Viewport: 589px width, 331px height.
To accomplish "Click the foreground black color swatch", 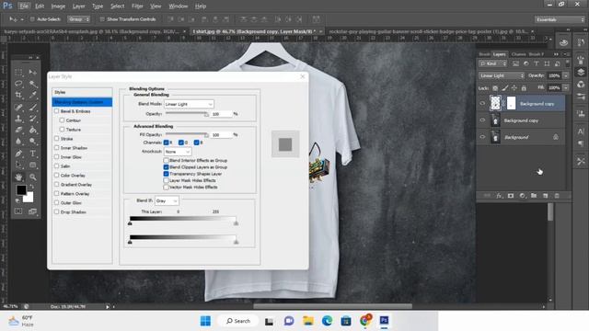I will 21,190.
